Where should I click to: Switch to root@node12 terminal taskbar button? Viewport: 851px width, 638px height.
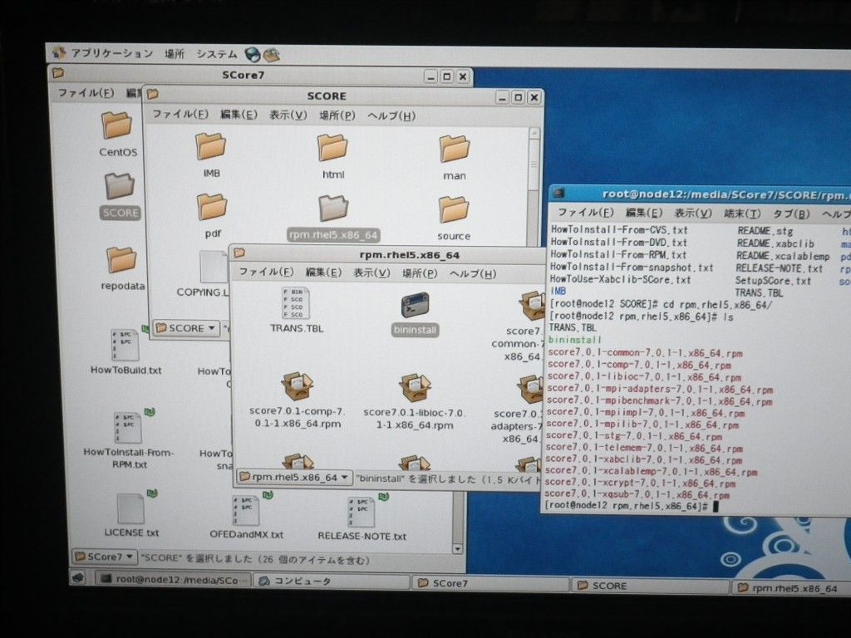[174, 579]
